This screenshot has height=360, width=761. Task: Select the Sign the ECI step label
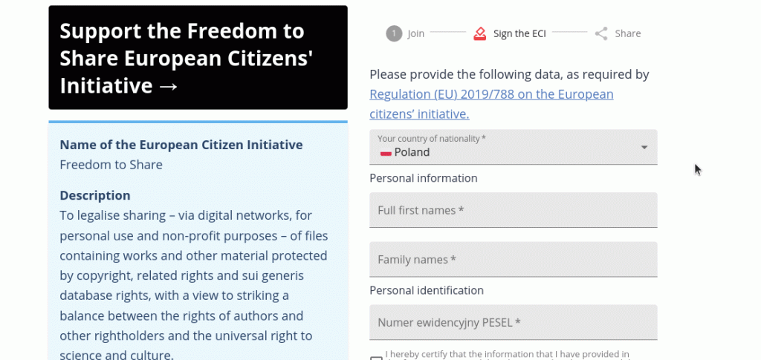(519, 33)
